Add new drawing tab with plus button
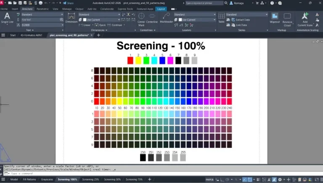Image resolution: width=323 pixels, height=183 pixels. (x=98, y=35)
